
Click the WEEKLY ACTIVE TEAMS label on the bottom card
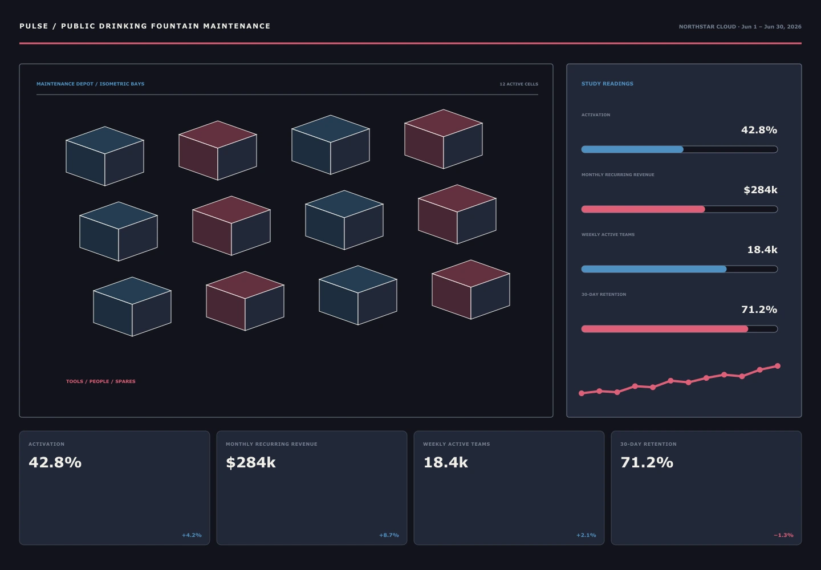click(x=457, y=444)
